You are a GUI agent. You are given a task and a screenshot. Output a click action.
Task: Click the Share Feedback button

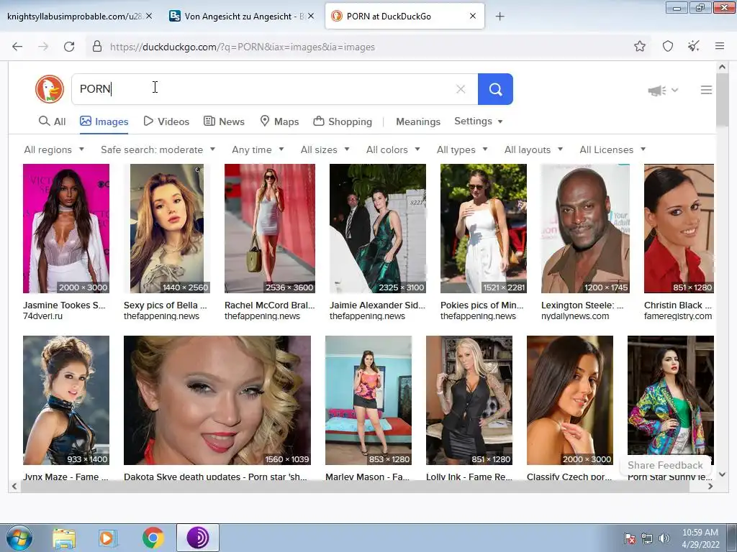(x=665, y=465)
